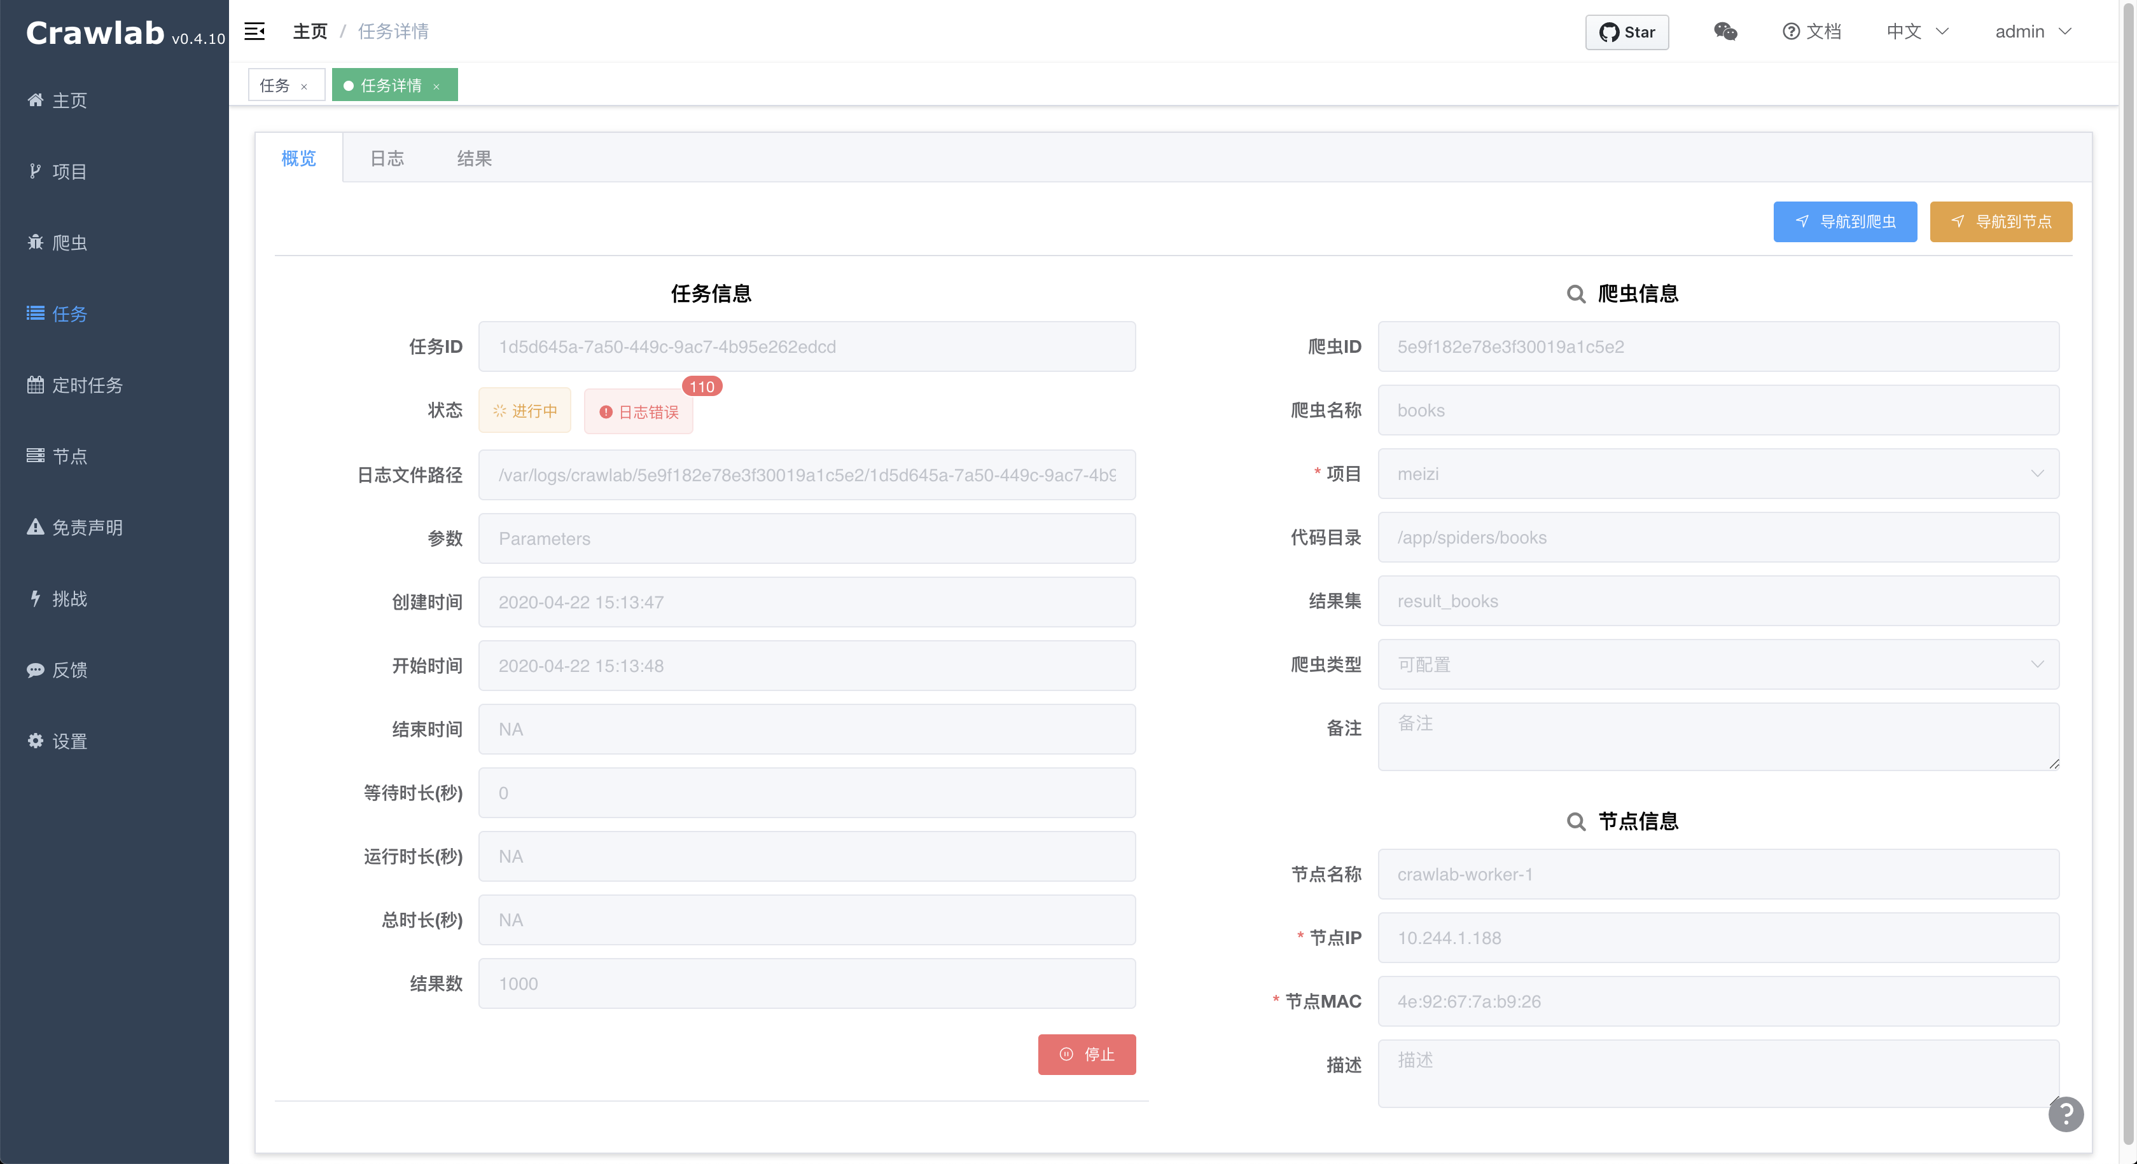Close the 任务详情 tab
Image resolution: width=2137 pixels, height=1164 pixels.
coord(437,85)
